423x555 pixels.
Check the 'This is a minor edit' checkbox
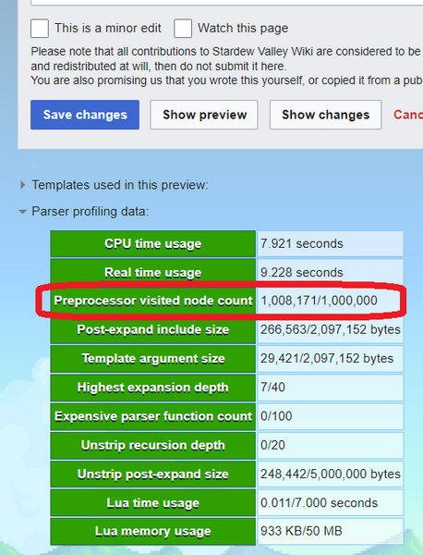pyautogui.click(x=40, y=29)
